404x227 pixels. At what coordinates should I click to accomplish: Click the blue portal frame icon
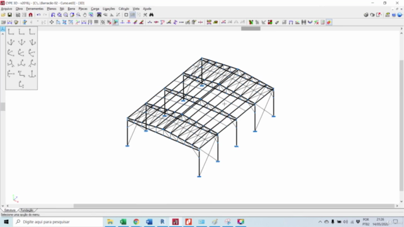[x=291, y=23]
